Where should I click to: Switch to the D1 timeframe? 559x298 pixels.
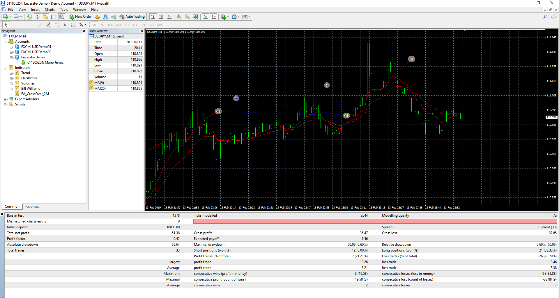(x=143, y=25)
